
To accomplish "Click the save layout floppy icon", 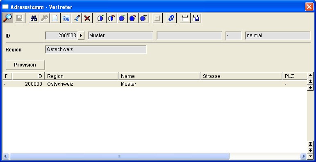I will [x=196, y=18].
